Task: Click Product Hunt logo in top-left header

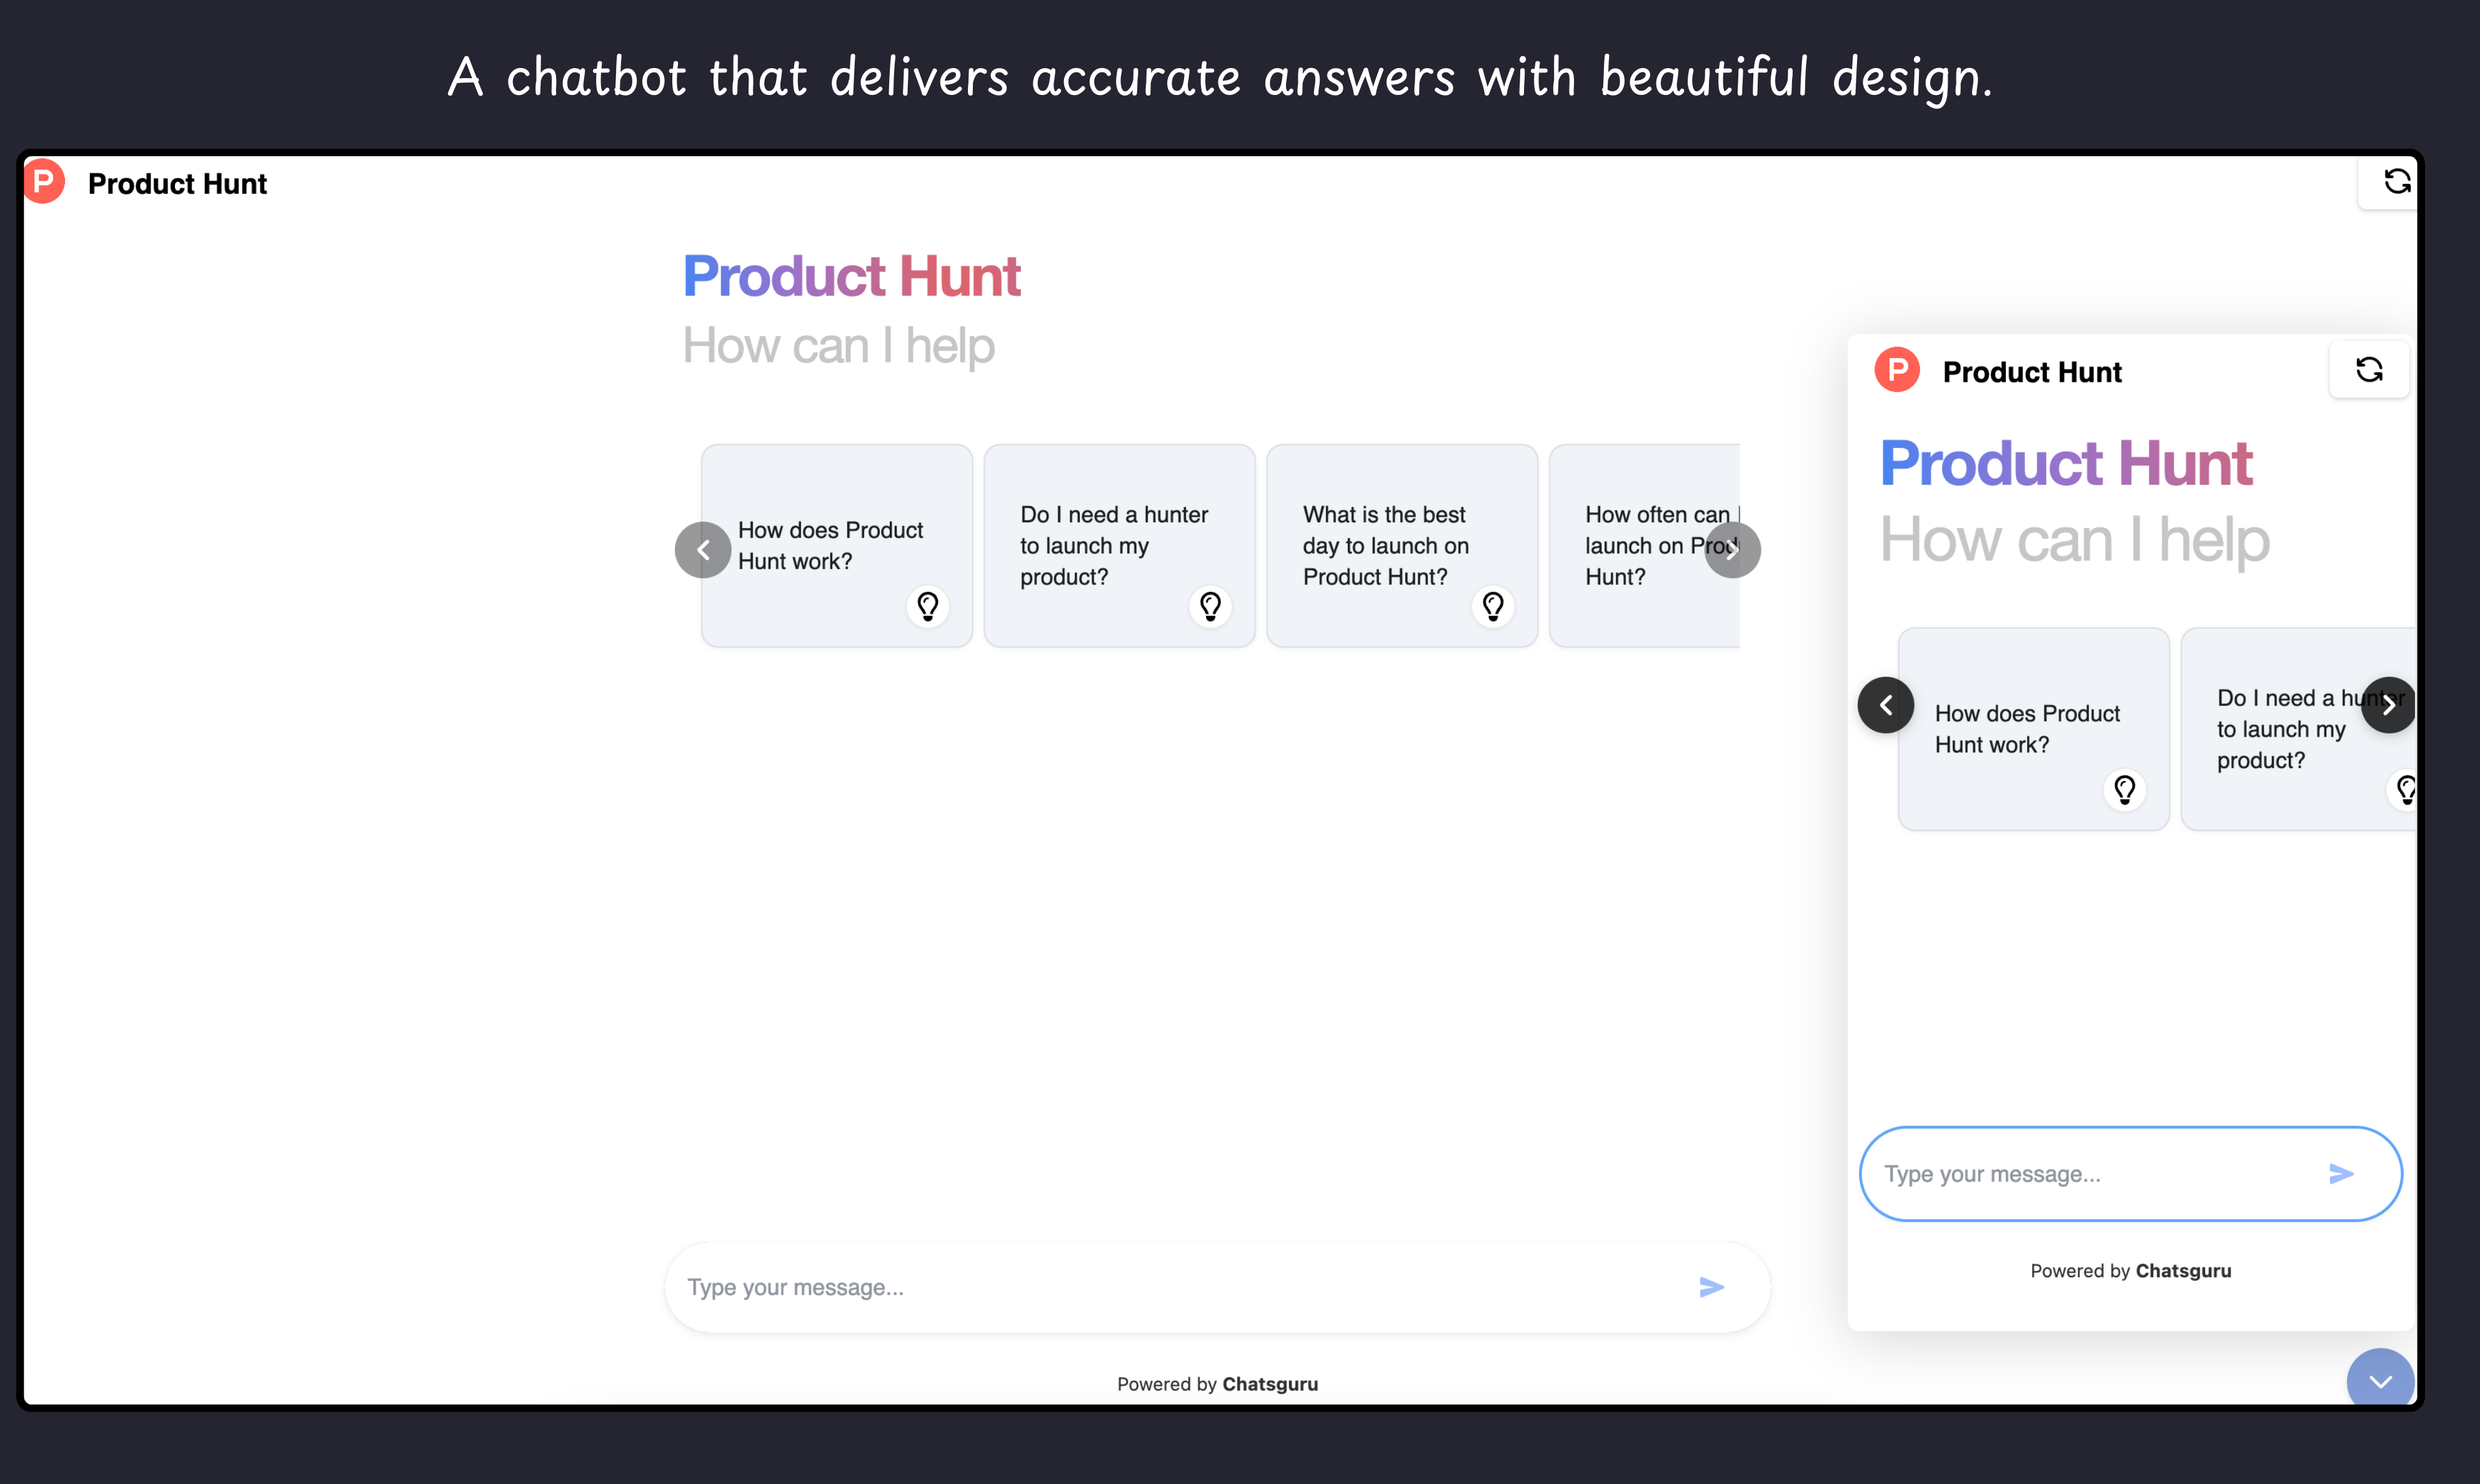Action: point(44,182)
